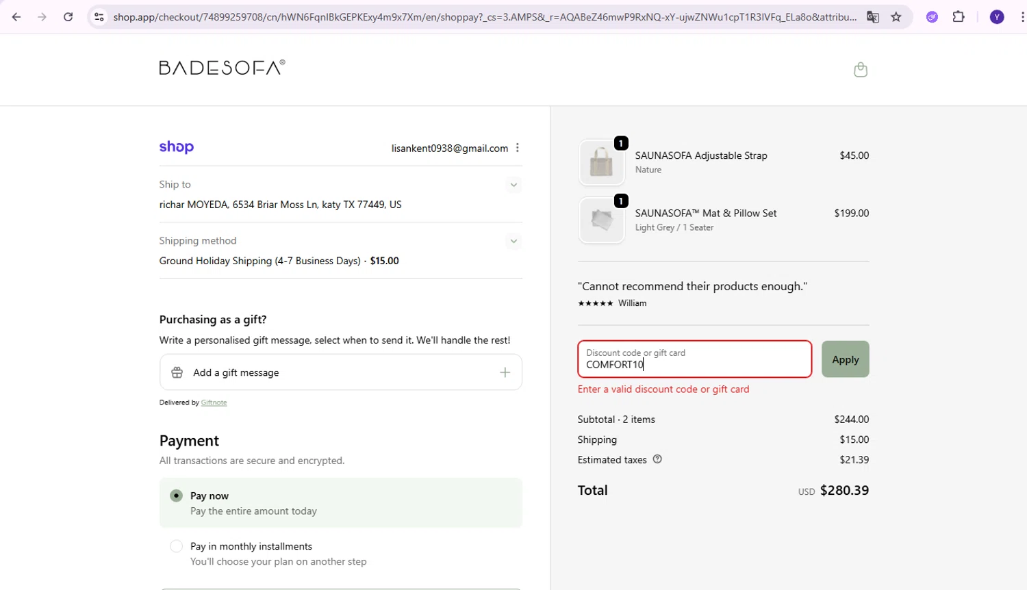Click the gift icon in gift message box
Viewport: 1027px width, 590px height.
pyautogui.click(x=177, y=372)
